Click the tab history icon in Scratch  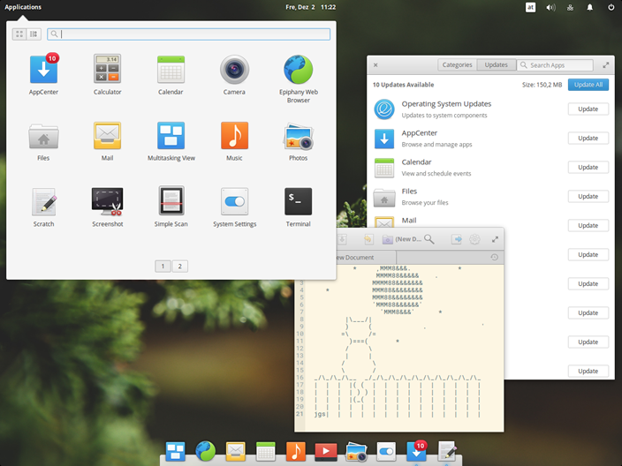pos(494,257)
